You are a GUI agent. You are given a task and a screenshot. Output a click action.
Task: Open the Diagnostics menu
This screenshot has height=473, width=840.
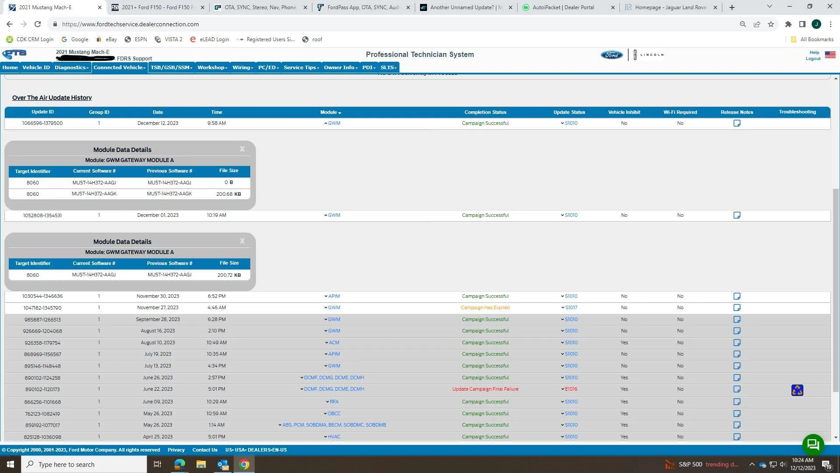(72, 67)
